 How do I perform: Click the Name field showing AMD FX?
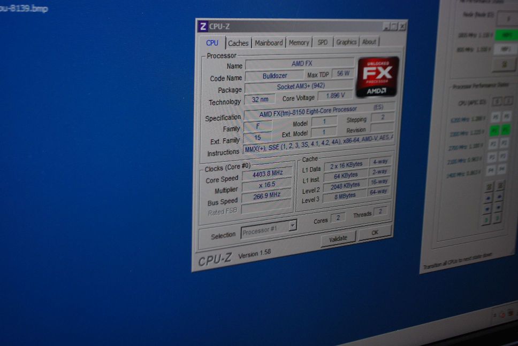(300, 64)
